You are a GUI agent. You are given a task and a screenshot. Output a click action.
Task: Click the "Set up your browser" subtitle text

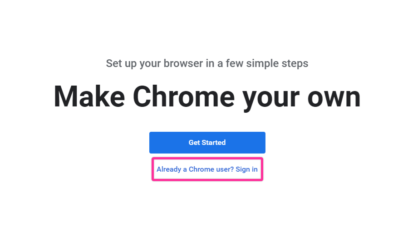207,63
